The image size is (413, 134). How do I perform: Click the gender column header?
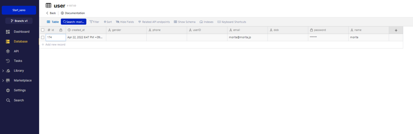click(x=126, y=30)
